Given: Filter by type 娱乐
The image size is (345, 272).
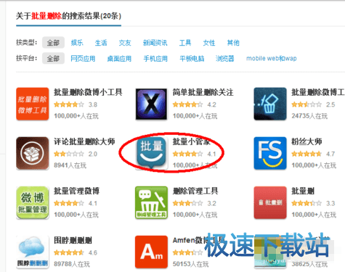Looking at the screenshot, I should point(77,43).
